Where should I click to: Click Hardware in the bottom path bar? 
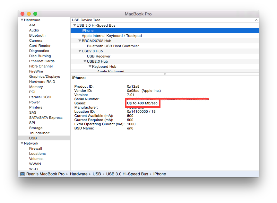click(79, 174)
